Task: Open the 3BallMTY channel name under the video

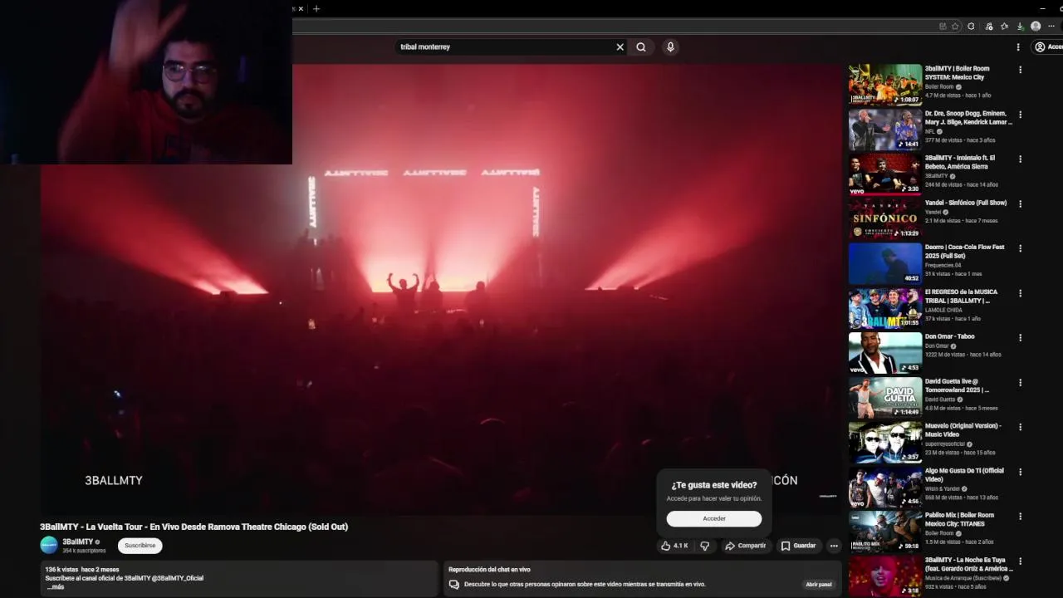Action: [x=78, y=542]
